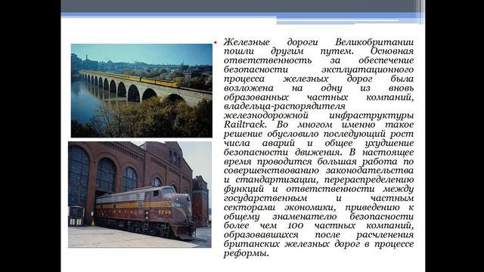This screenshot has width=484, height=272.
Task: Click the phrase "государственным и частным"
Action: coord(318,198)
